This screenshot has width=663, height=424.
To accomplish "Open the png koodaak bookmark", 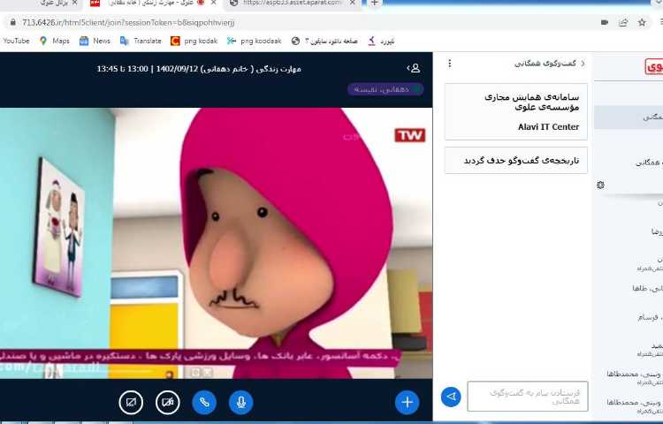I will [x=254, y=41].
